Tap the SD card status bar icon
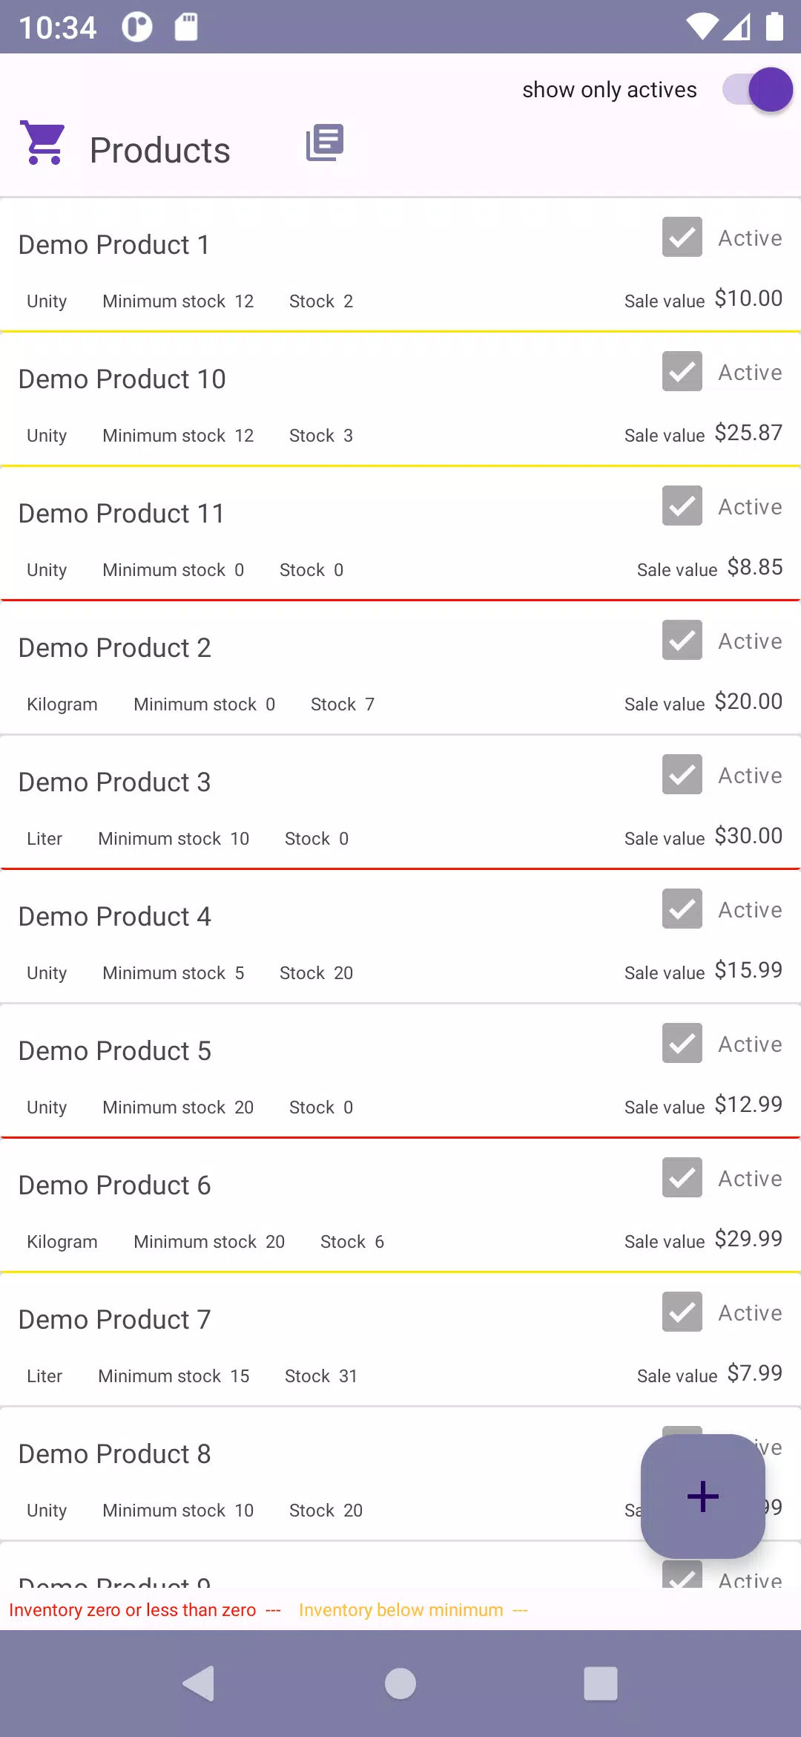Screen dimensions: 801x1737 [x=186, y=27]
